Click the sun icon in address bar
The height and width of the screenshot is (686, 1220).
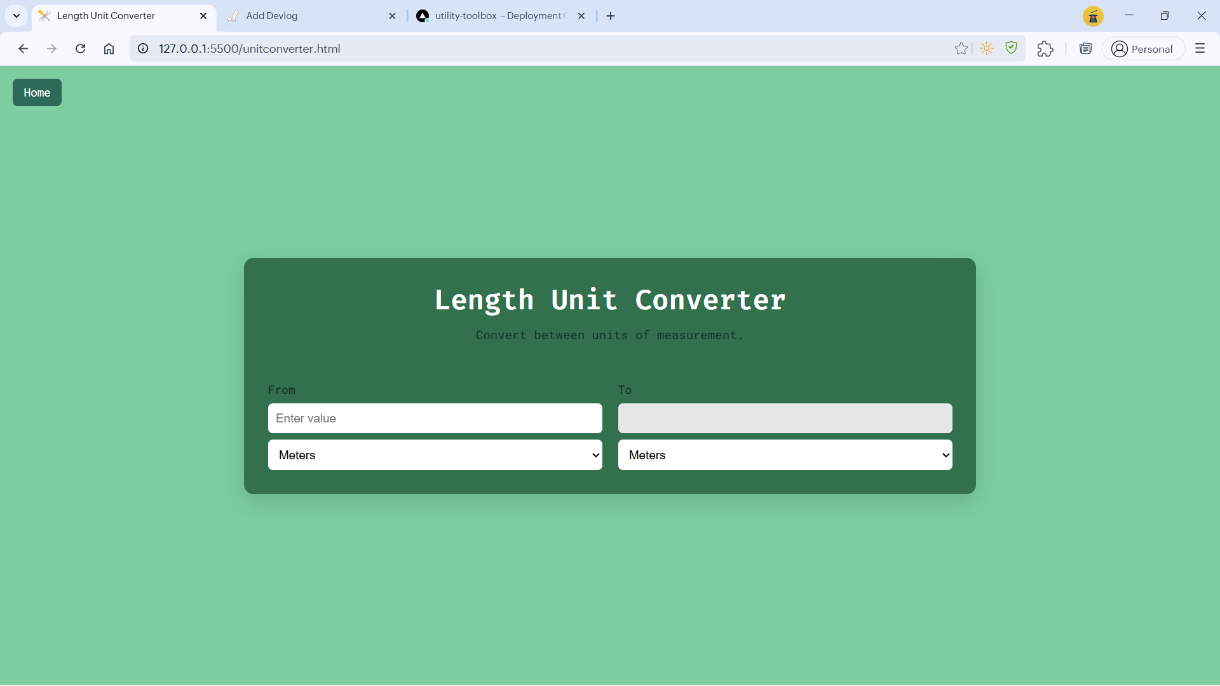[x=986, y=49]
